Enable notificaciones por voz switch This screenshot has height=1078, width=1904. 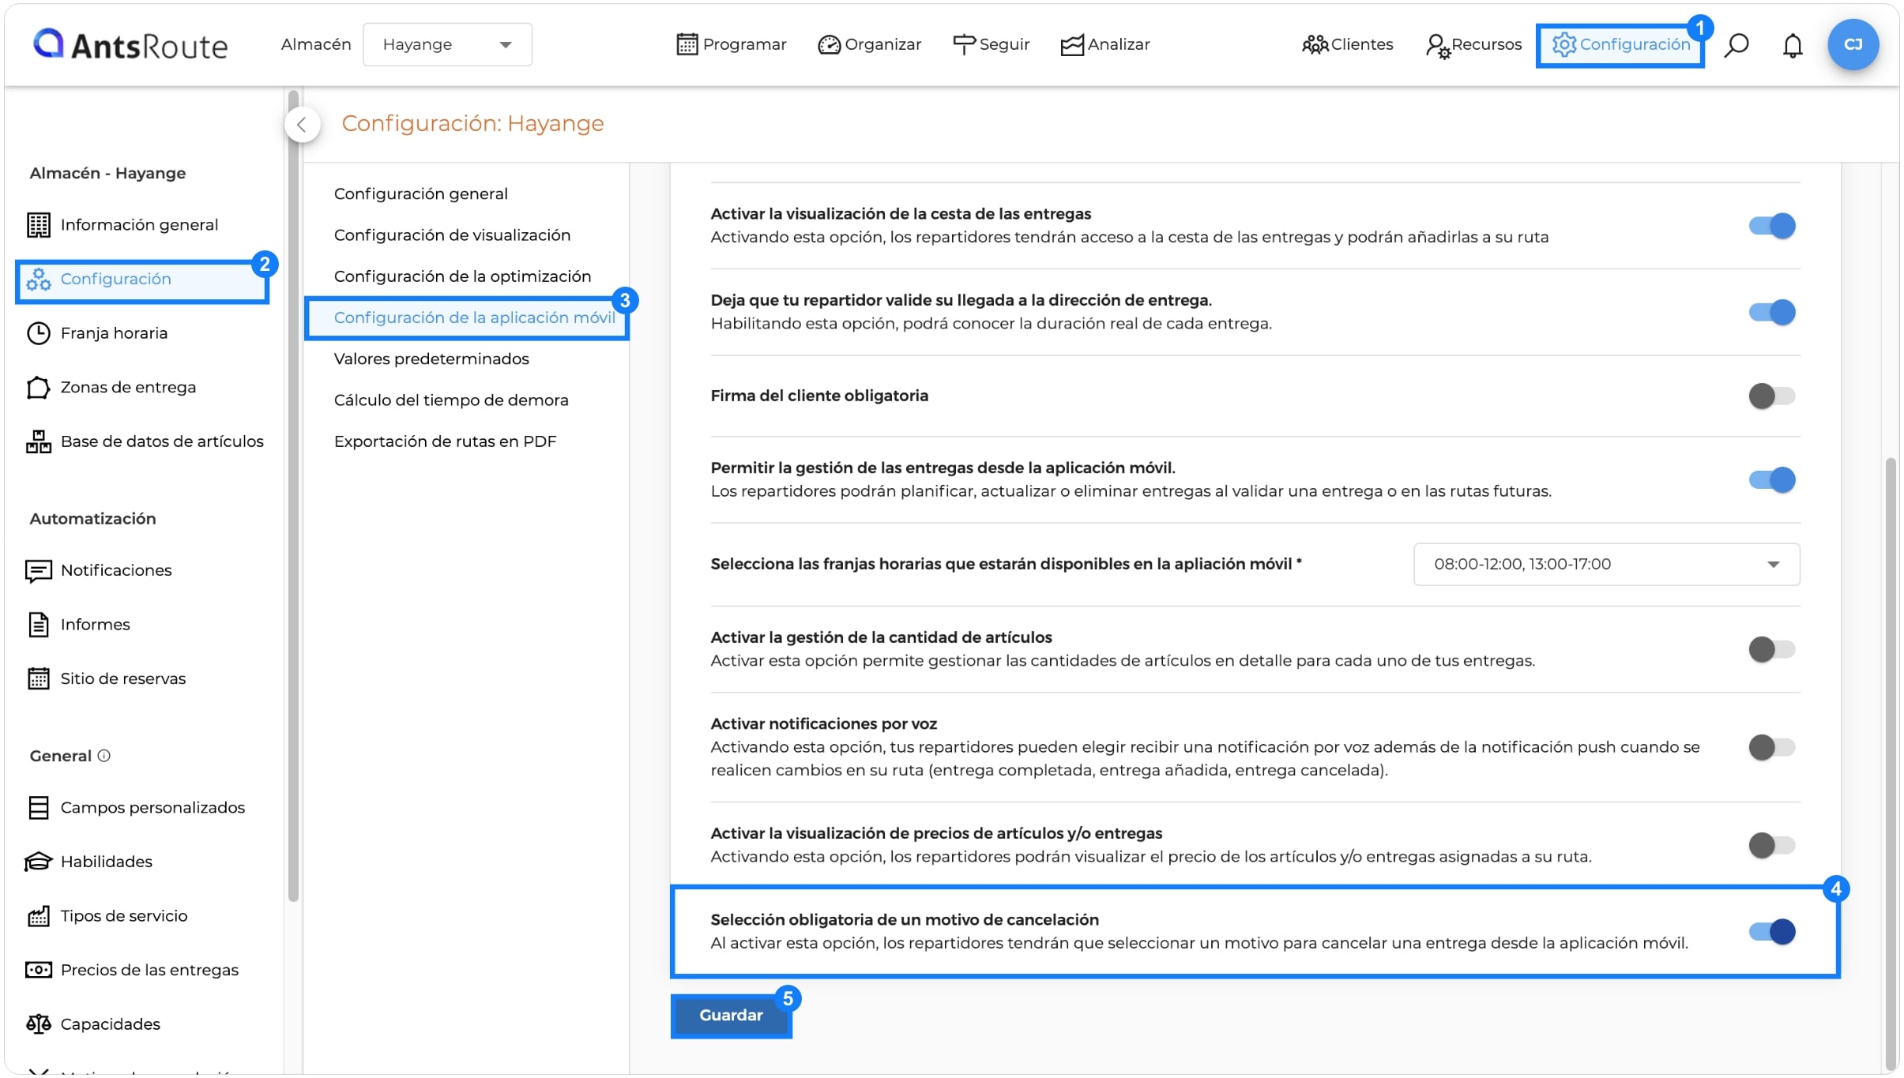coord(1771,747)
